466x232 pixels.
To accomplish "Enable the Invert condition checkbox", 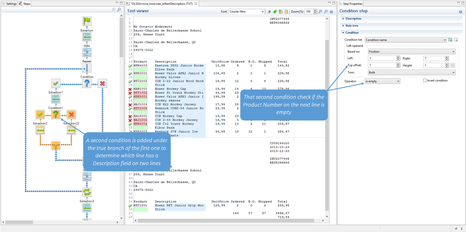I will [425, 81].
